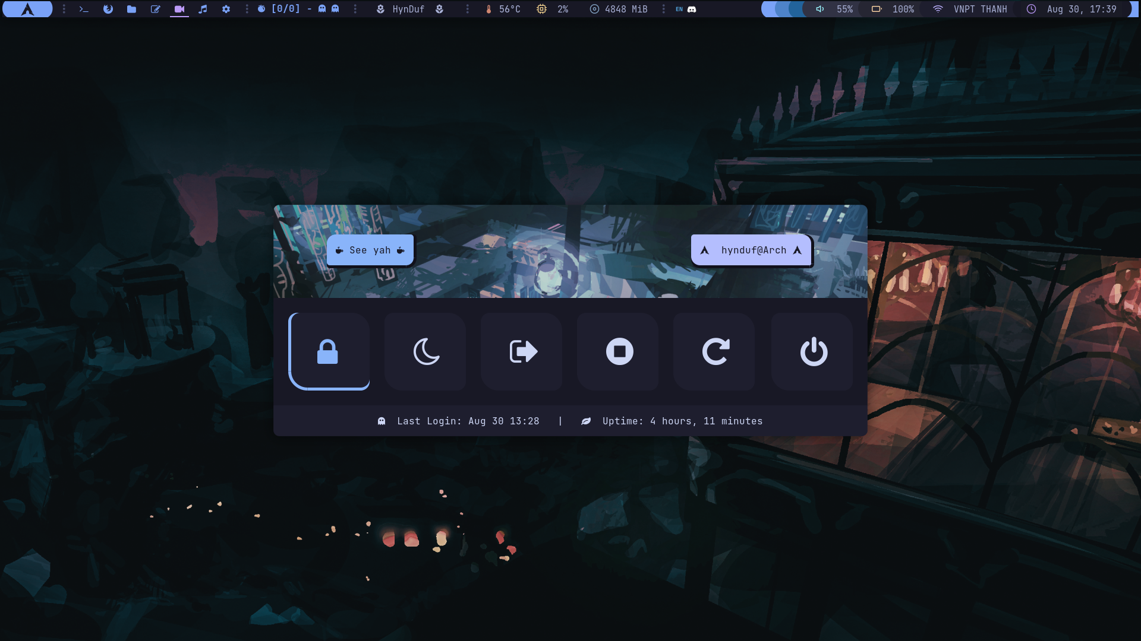Click the stop-square hibernate icon
1141x641 pixels.
[x=619, y=351]
